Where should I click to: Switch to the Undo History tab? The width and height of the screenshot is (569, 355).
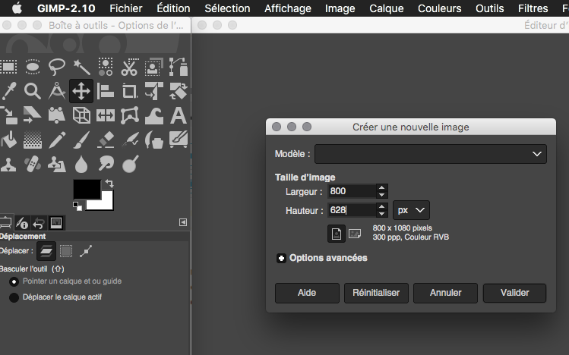[39, 223]
